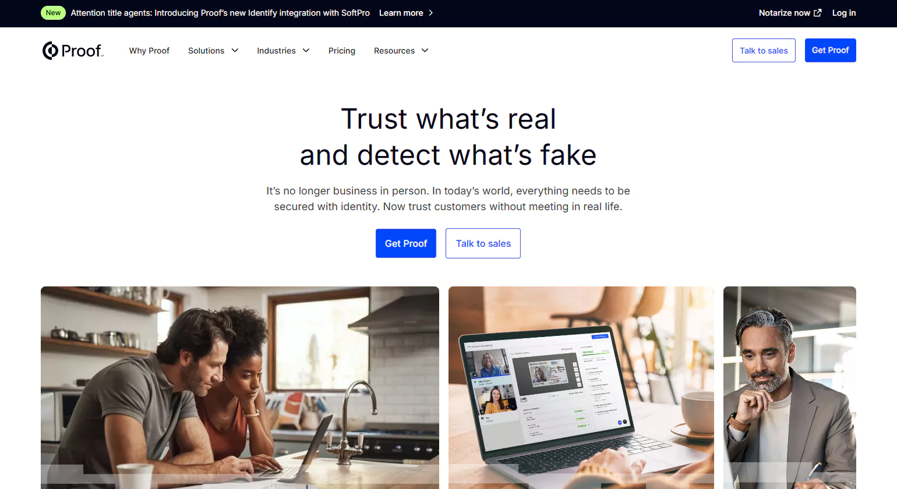The width and height of the screenshot is (897, 489).
Task: Click the hero Talk to sales button
Action: pyautogui.click(x=483, y=243)
